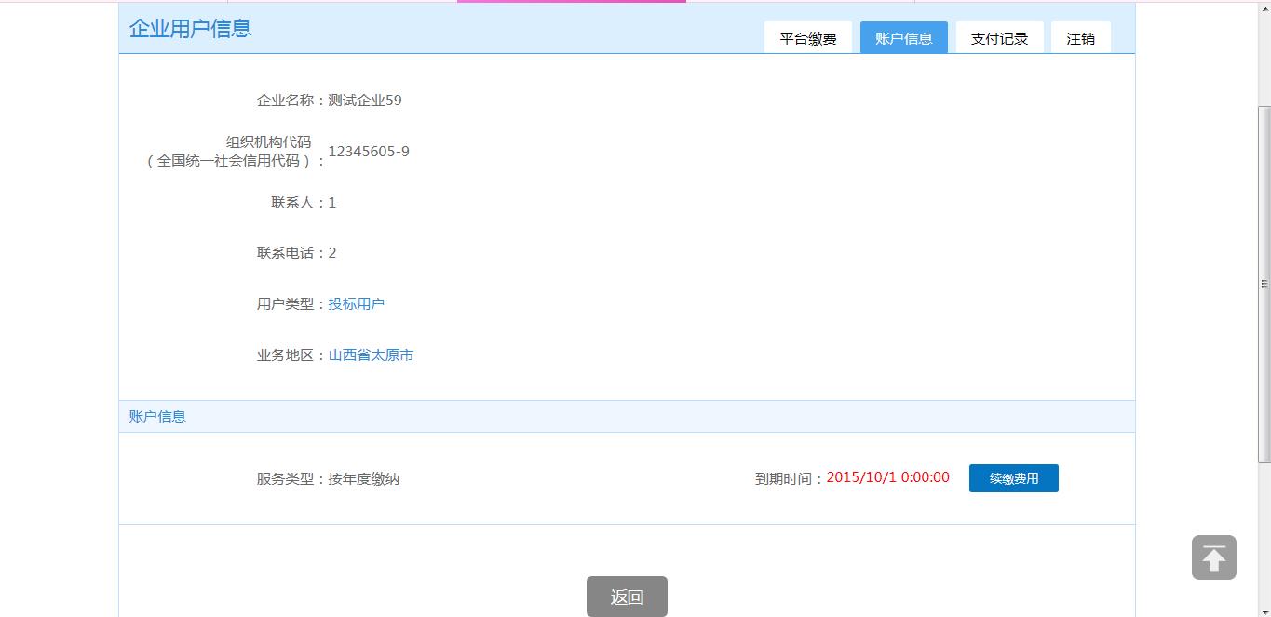Image resolution: width=1271 pixels, height=617 pixels.
Task: Open the 平台缴费 tab
Action: pyautogui.click(x=807, y=38)
